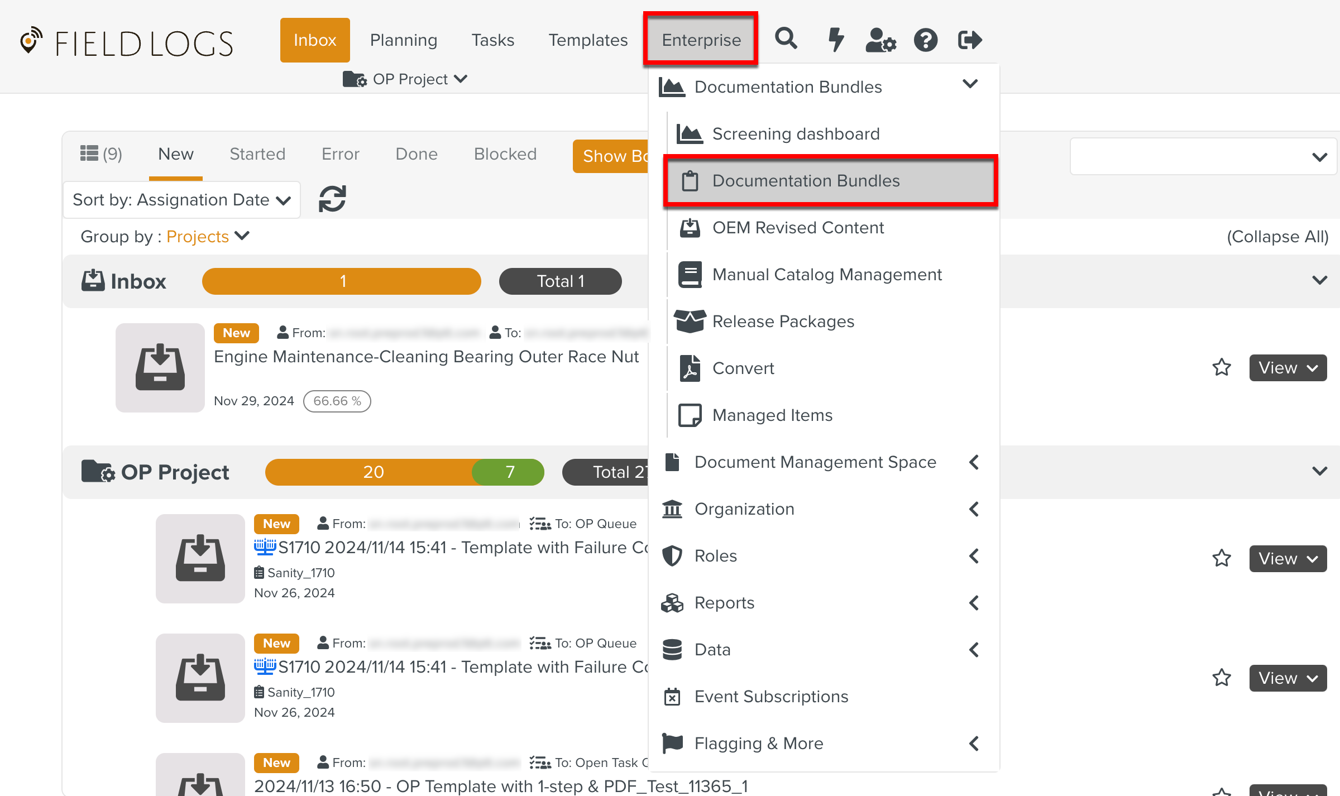Open the Engine Maintenance-Cleaning Bearing task thumbnail

pos(160,368)
